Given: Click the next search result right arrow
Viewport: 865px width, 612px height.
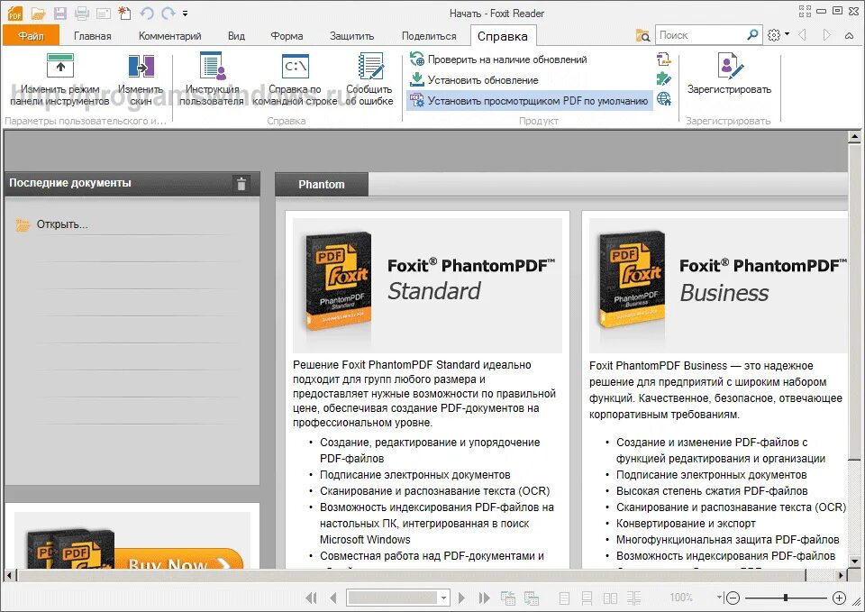Looking at the screenshot, I should pyautogui.click(x=826, y=35).
